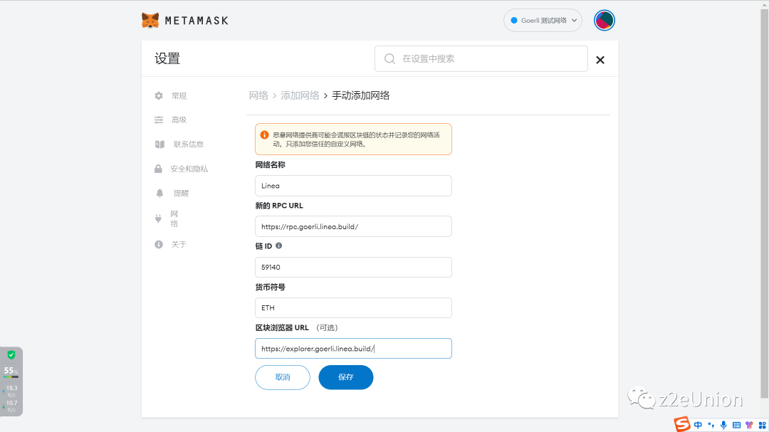Open the Goerli 测试网络 network dropdown

[x=543, y=20]
